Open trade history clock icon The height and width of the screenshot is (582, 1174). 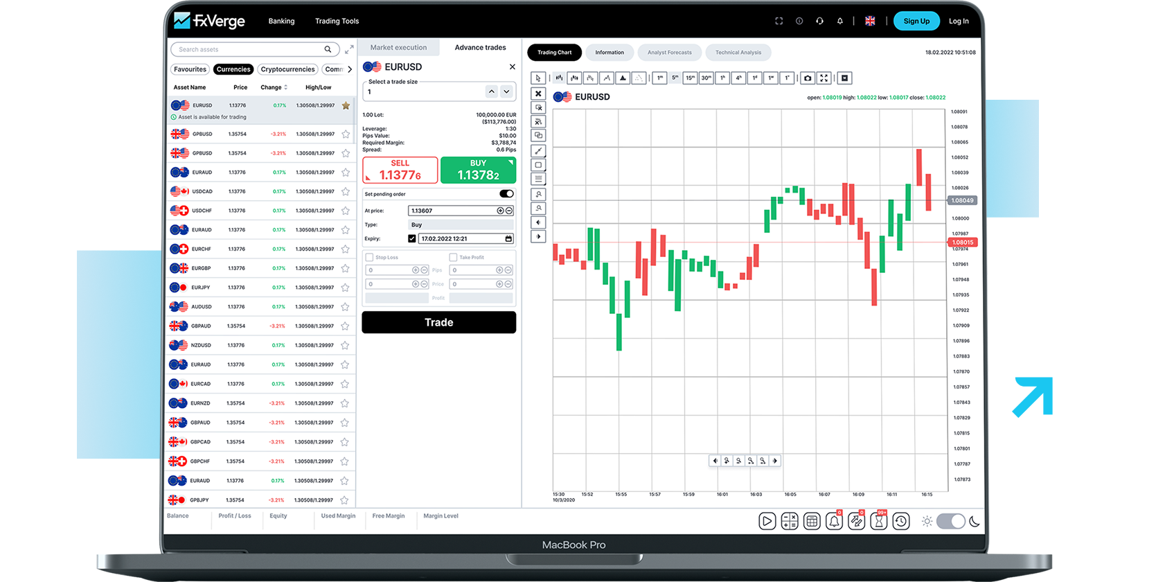tap(900, 521)
